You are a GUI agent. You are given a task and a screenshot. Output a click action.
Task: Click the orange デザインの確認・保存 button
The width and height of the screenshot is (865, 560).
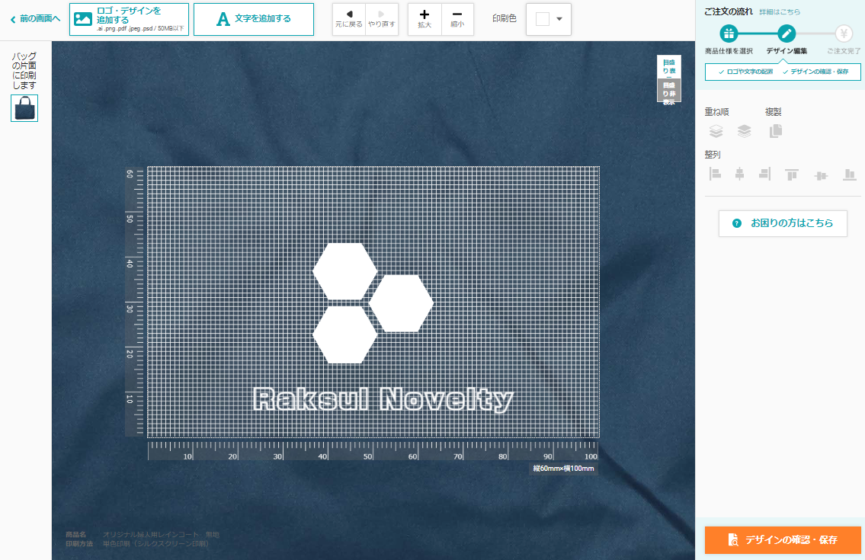tap(783, 540)
